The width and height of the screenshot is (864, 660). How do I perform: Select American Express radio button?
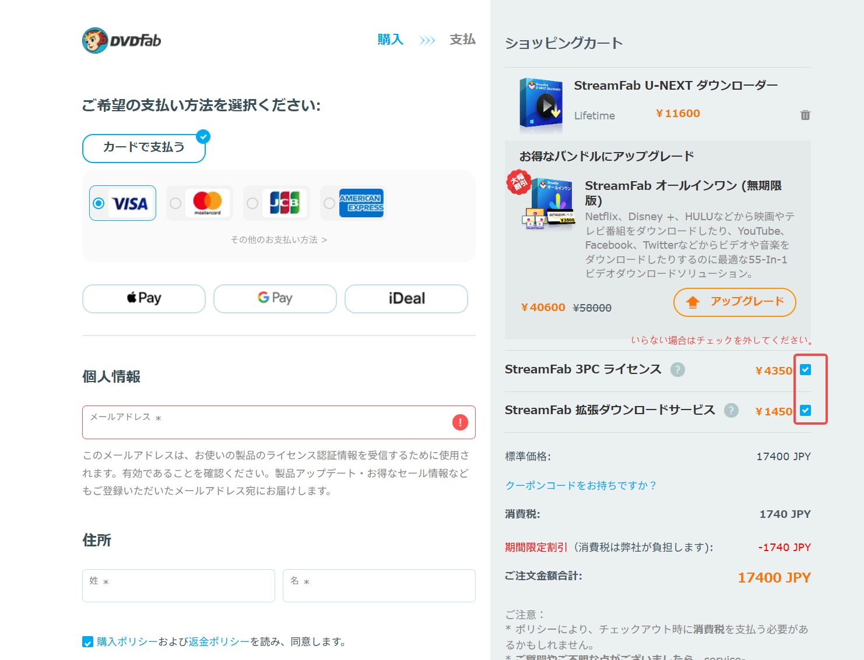coord(329,203)
